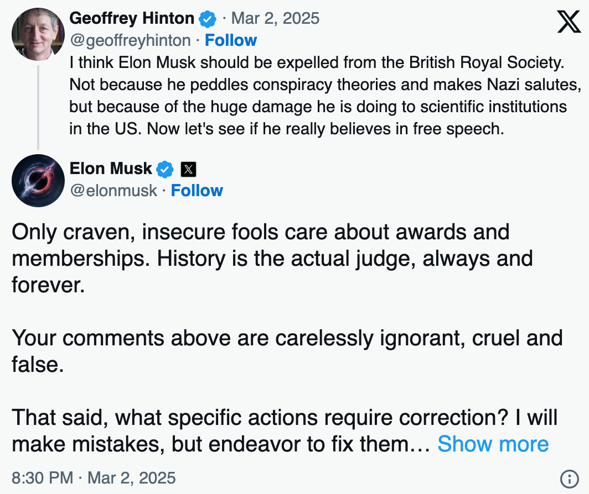The height and width of the screenshot is (494, 589).
Task: Open the @geoffreyhinton handle link
Action: pyautogui.click(x=130, y=40)
